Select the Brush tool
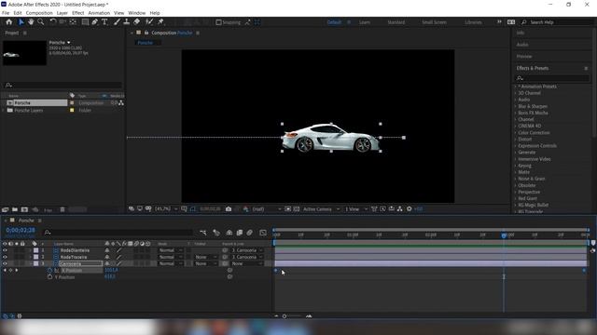Image resolution: width=597 pixels, height=335 pixels. coord(117,22)
